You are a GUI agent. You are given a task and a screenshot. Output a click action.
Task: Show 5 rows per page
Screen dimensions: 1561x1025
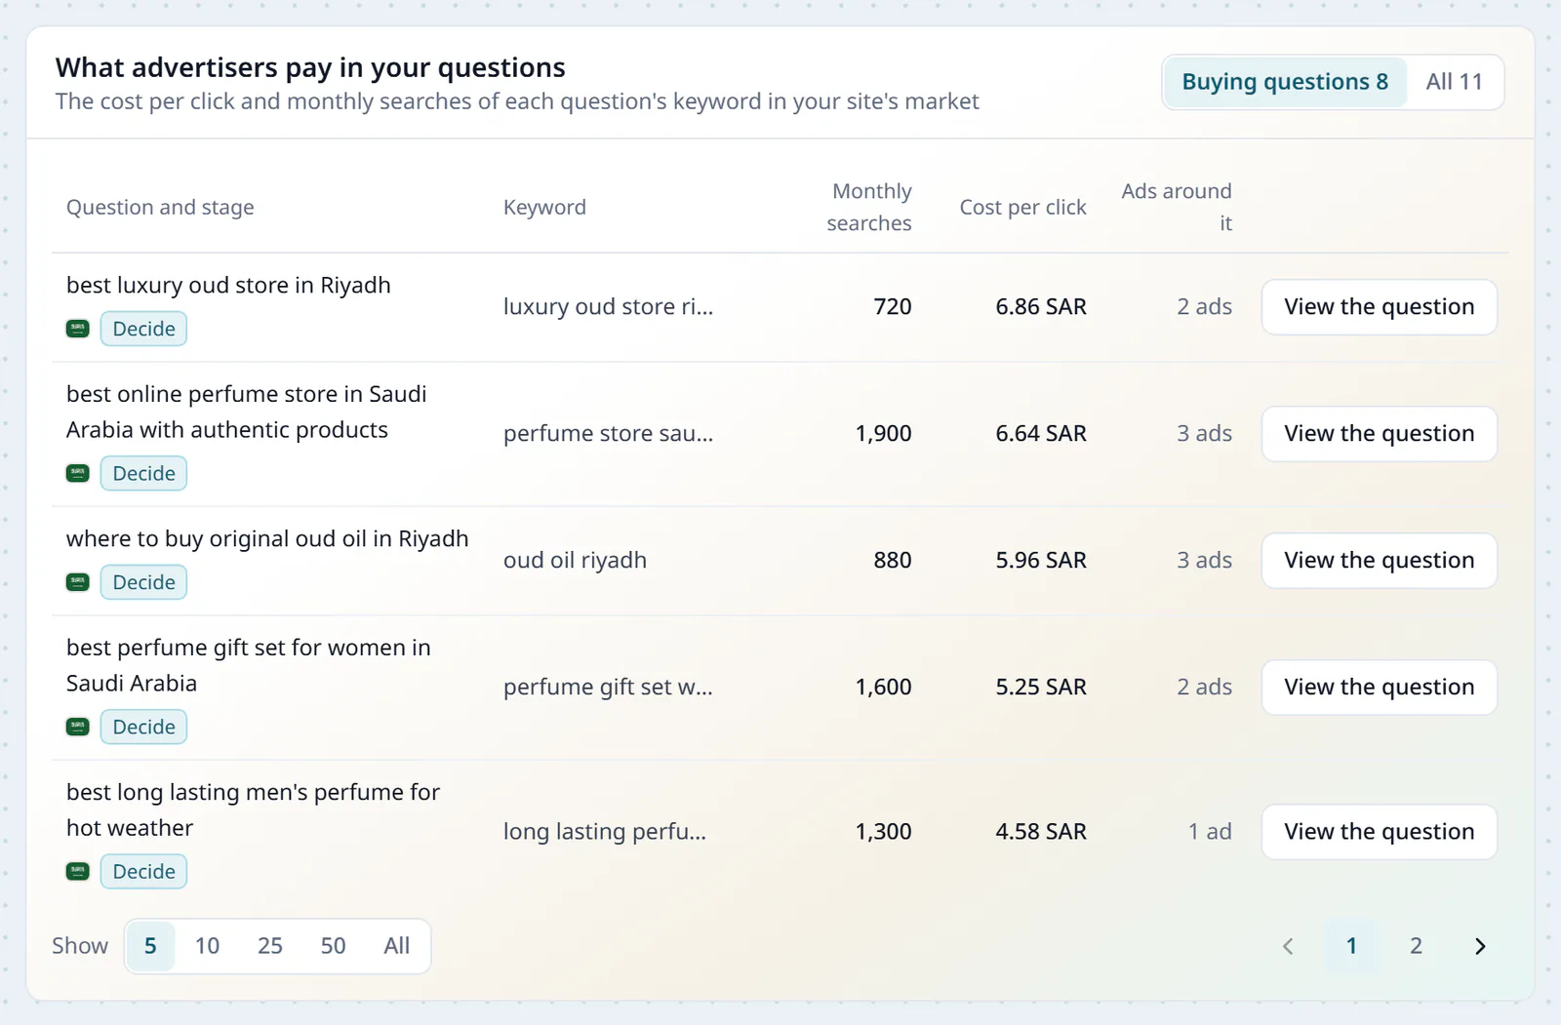(x=150, y=946)
